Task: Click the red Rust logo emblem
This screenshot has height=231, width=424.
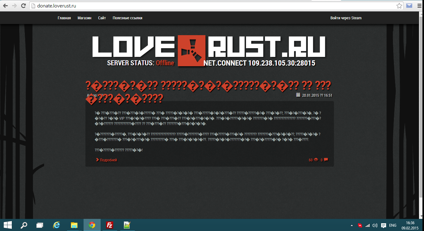Action: (x=191, y=51)
